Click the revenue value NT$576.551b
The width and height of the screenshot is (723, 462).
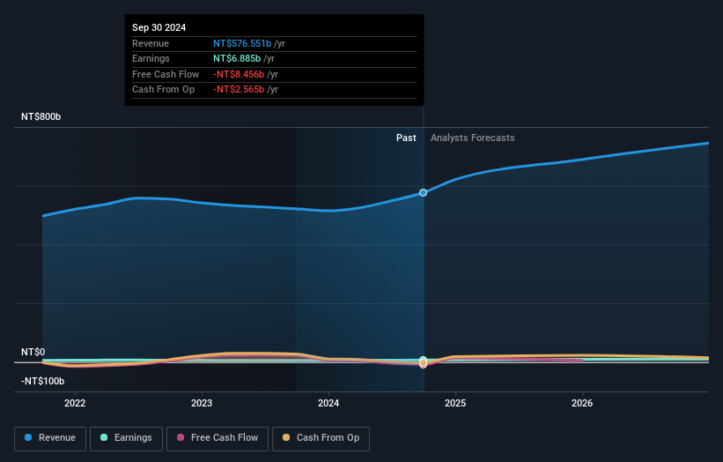(x=242, y=43)
